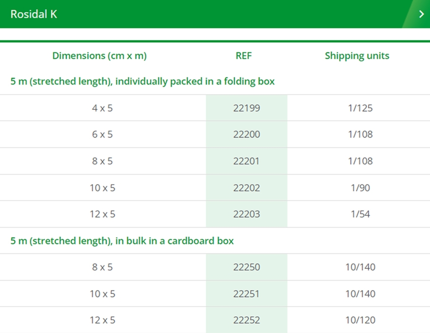Image resolution: width=430 pixels, height=333 pixels.
Task: Click REF number 22201 cell
Action: (x=246, y=161)
